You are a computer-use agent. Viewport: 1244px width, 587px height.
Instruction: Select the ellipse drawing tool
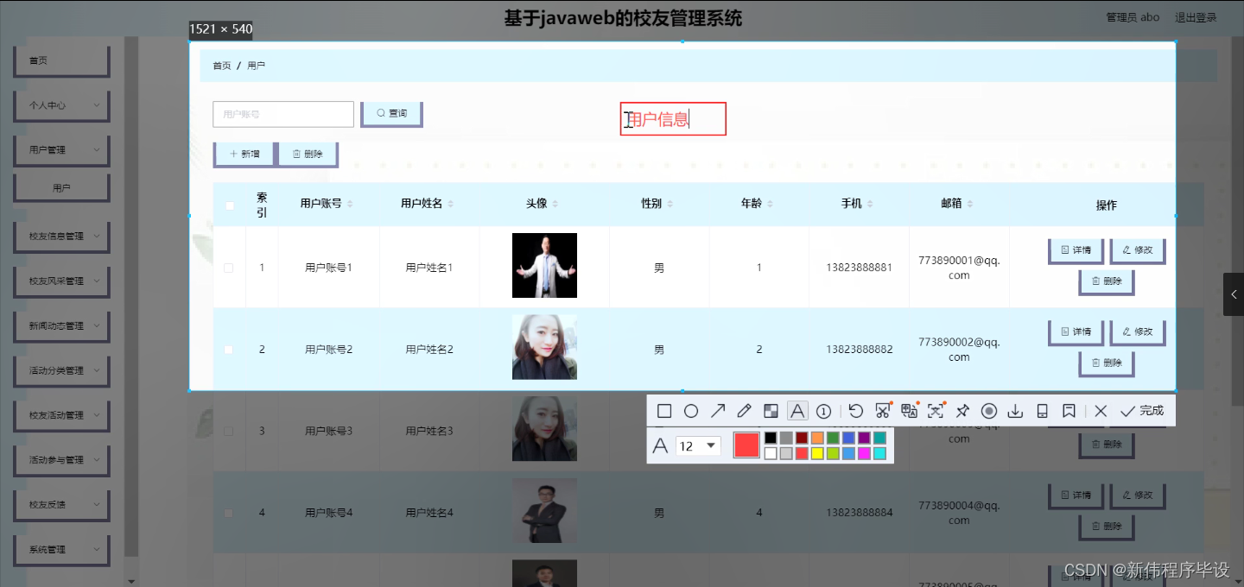(690, 411)
